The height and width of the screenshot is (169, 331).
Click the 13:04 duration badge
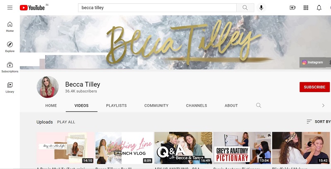[264, 161]
